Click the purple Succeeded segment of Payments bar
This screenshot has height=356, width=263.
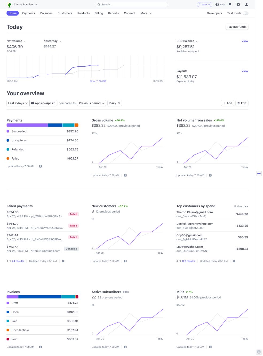pyautogui.click(x=27, y=125)
